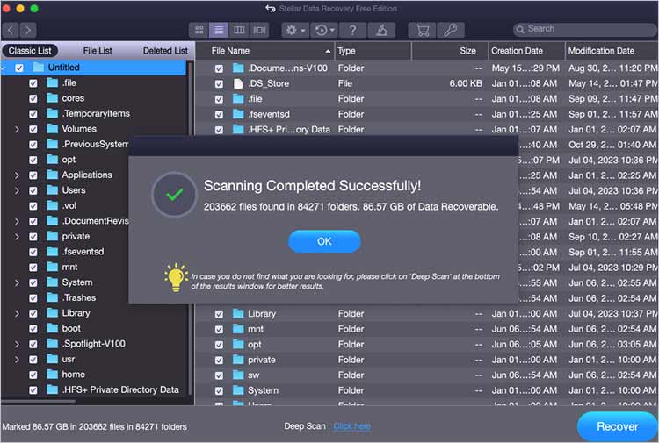
Task: Uncheck the .HFS+ Private Directory Data tree checkbox
Action: (33, 390)
